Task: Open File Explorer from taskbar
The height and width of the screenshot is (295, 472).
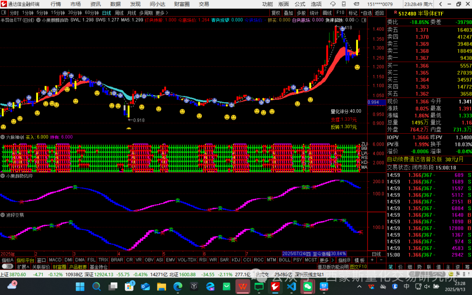Action: point(162,286)
